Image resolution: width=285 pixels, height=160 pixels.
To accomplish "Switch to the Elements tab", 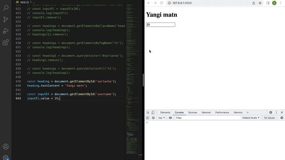I will pos(165,112).
